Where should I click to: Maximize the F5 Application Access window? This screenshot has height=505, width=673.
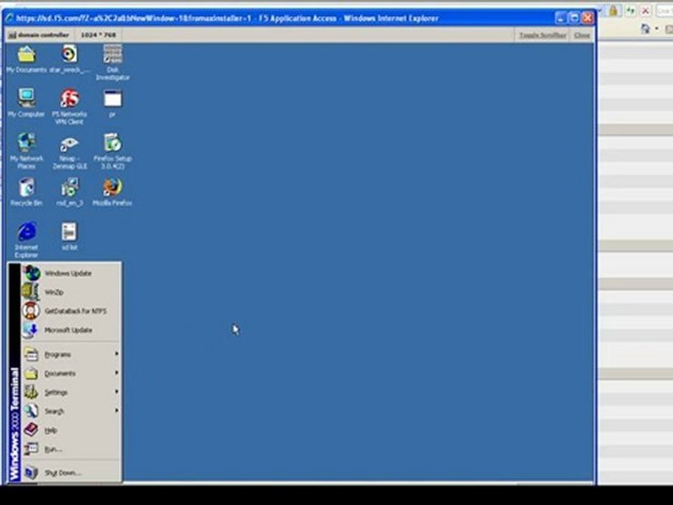point(574,18)
